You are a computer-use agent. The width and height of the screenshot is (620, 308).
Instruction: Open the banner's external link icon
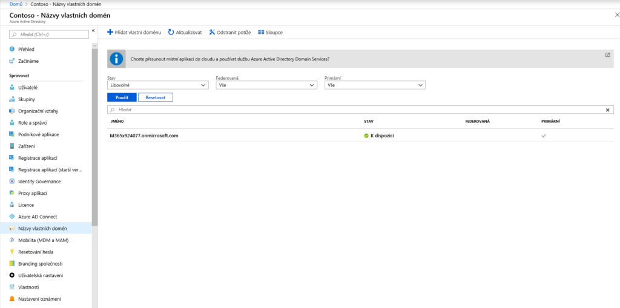coord(607,54)
